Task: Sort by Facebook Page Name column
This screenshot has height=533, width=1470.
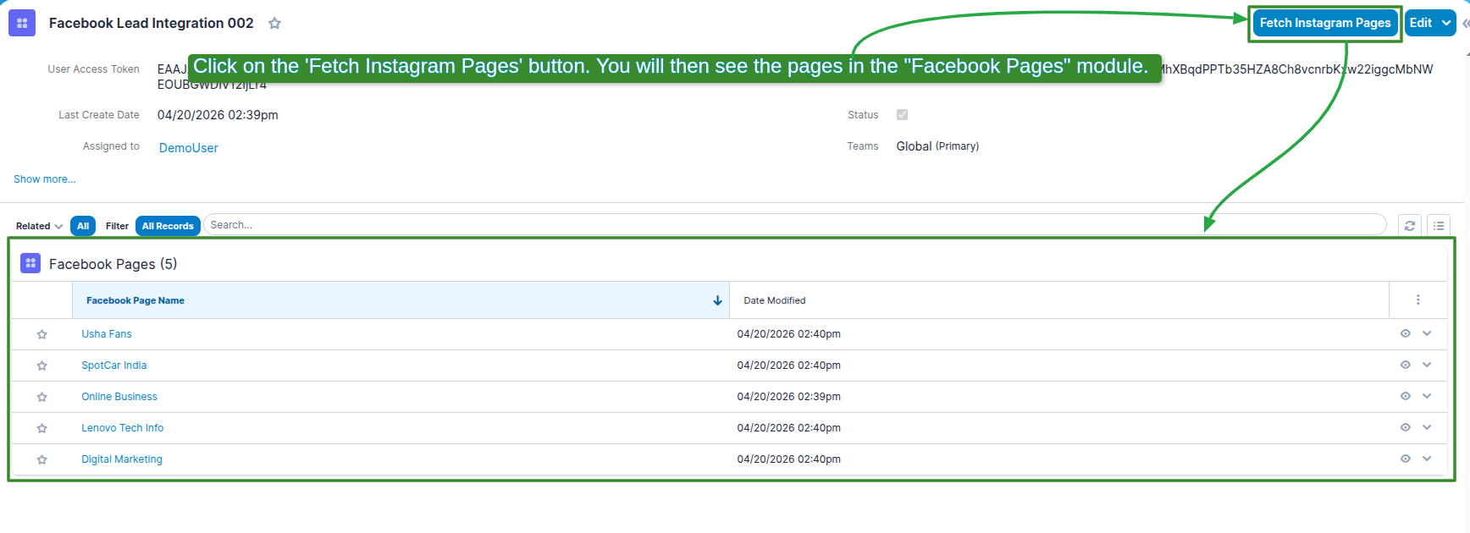Action: pos(135,300)
